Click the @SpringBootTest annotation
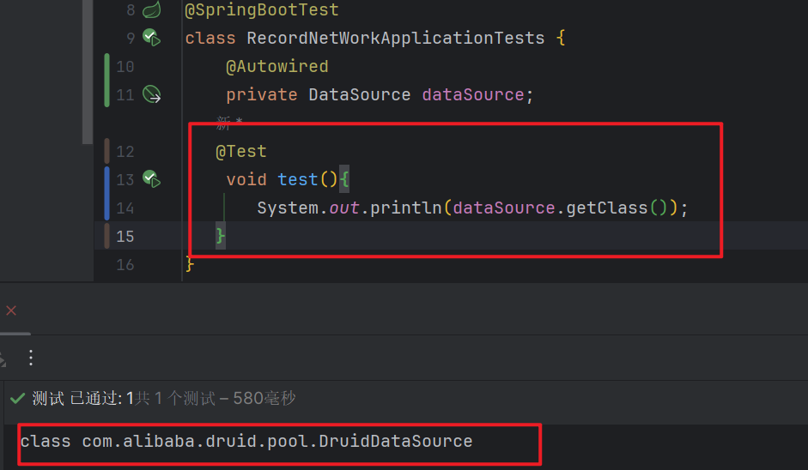The height and width of the screenshot is (470, 808). pyautogui.click(x=262, y=10)
